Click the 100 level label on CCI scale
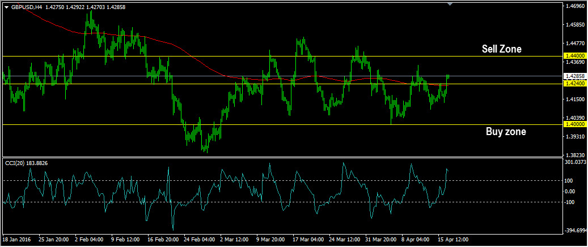 (569, 181)
